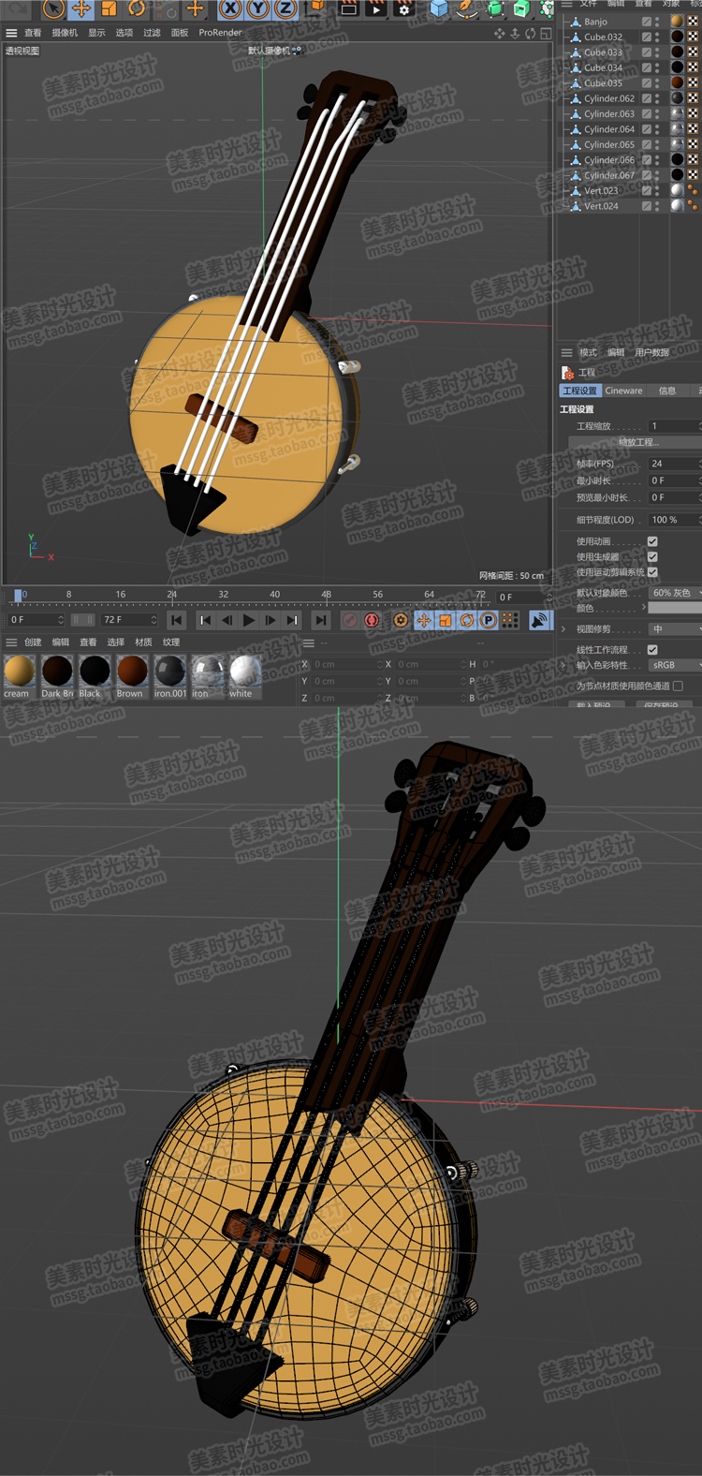The image size is (702, 1476).
Task: Toggle the X axis lock
Action: (231, 9)
